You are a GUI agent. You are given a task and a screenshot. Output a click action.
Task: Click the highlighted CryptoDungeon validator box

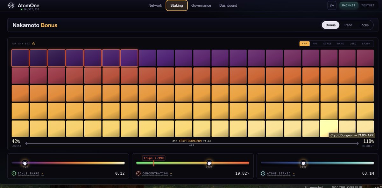coord(329,128)
